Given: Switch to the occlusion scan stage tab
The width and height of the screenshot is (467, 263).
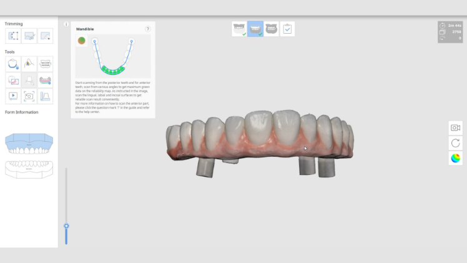Looking at the screenshot, I should tap(272, 29).
